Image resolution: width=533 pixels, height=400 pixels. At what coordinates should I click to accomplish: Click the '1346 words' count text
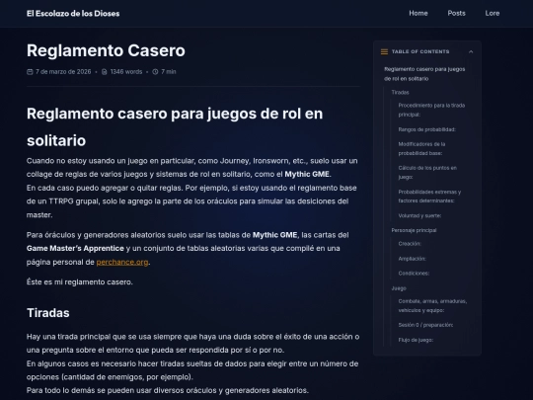click(126, 72)
